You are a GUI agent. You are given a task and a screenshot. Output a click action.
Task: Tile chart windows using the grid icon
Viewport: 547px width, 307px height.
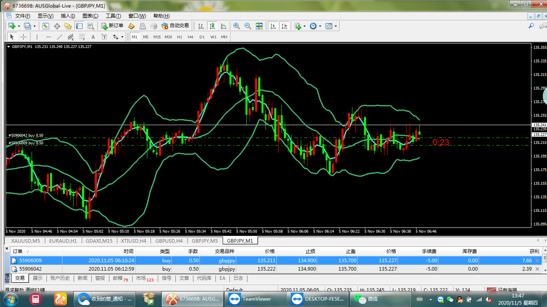[259, 26]
